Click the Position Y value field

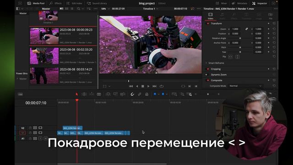(259, 33)
